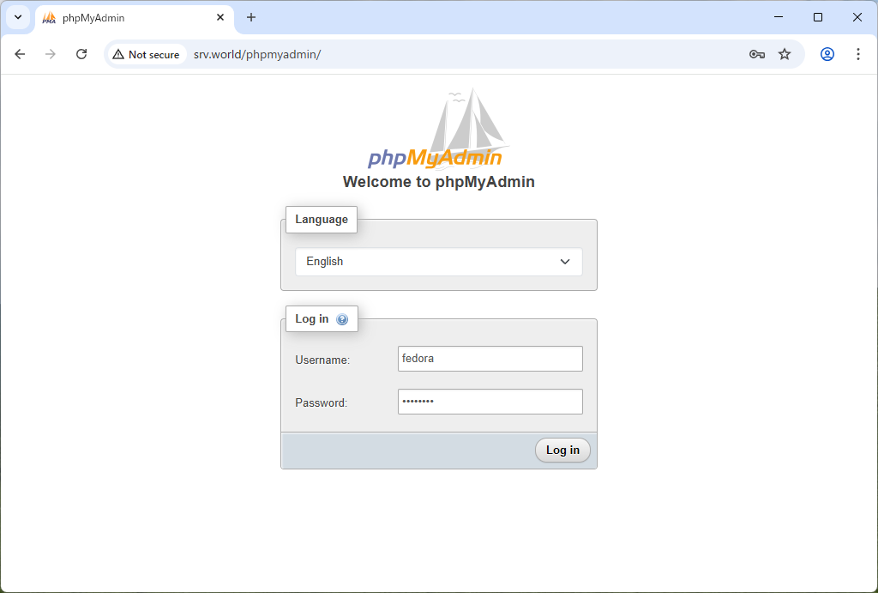Screen dimensions: 878x593
Task: Click the help icon next to Log in
Action: coord(343,318)
